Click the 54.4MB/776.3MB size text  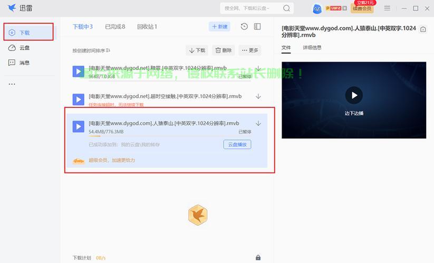[x=106, y=131]
